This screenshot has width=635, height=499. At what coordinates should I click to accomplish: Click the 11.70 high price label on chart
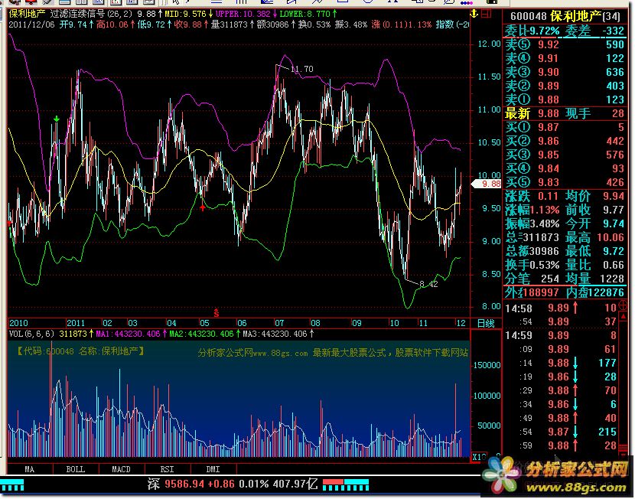tap(302, 69)
